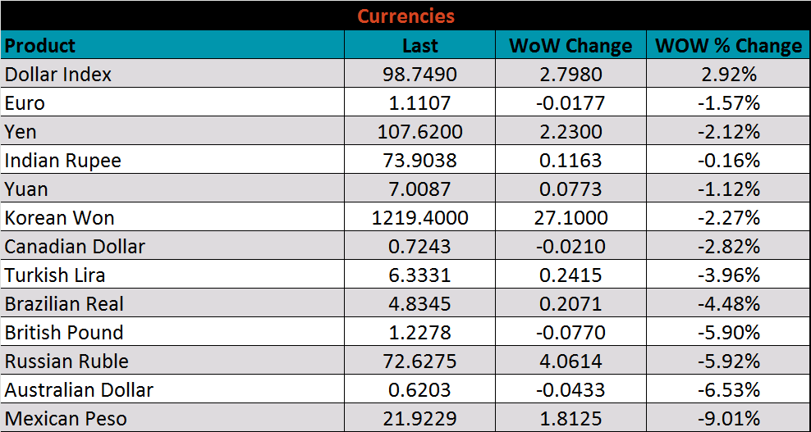Select Australian Dollar last value 0.6203

point(419,390)
